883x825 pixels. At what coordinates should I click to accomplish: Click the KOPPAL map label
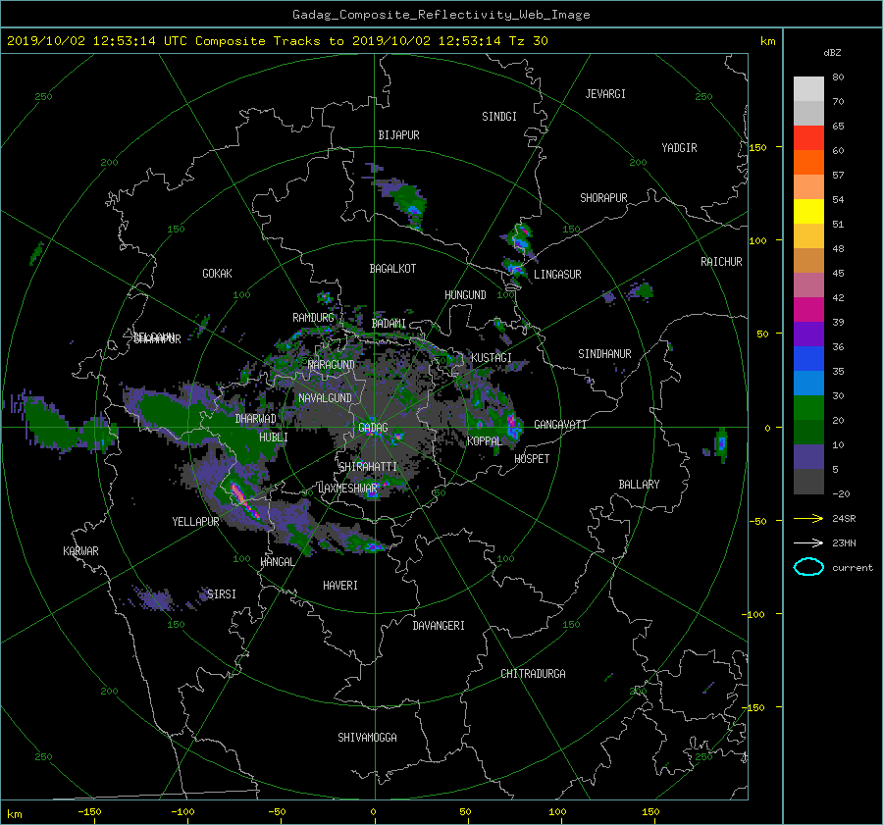click(x=485, y=441)
